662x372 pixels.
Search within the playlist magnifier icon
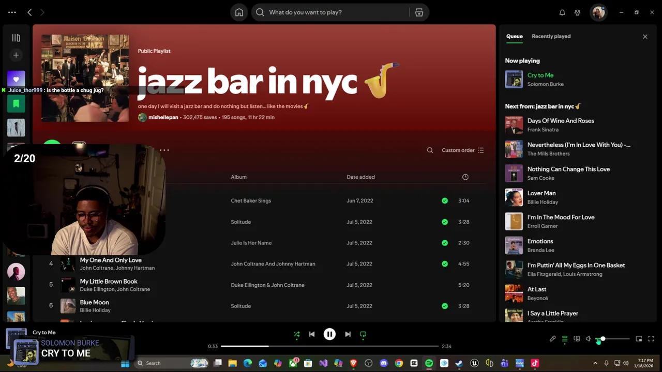pyautogui.click(x=430, y=150)
